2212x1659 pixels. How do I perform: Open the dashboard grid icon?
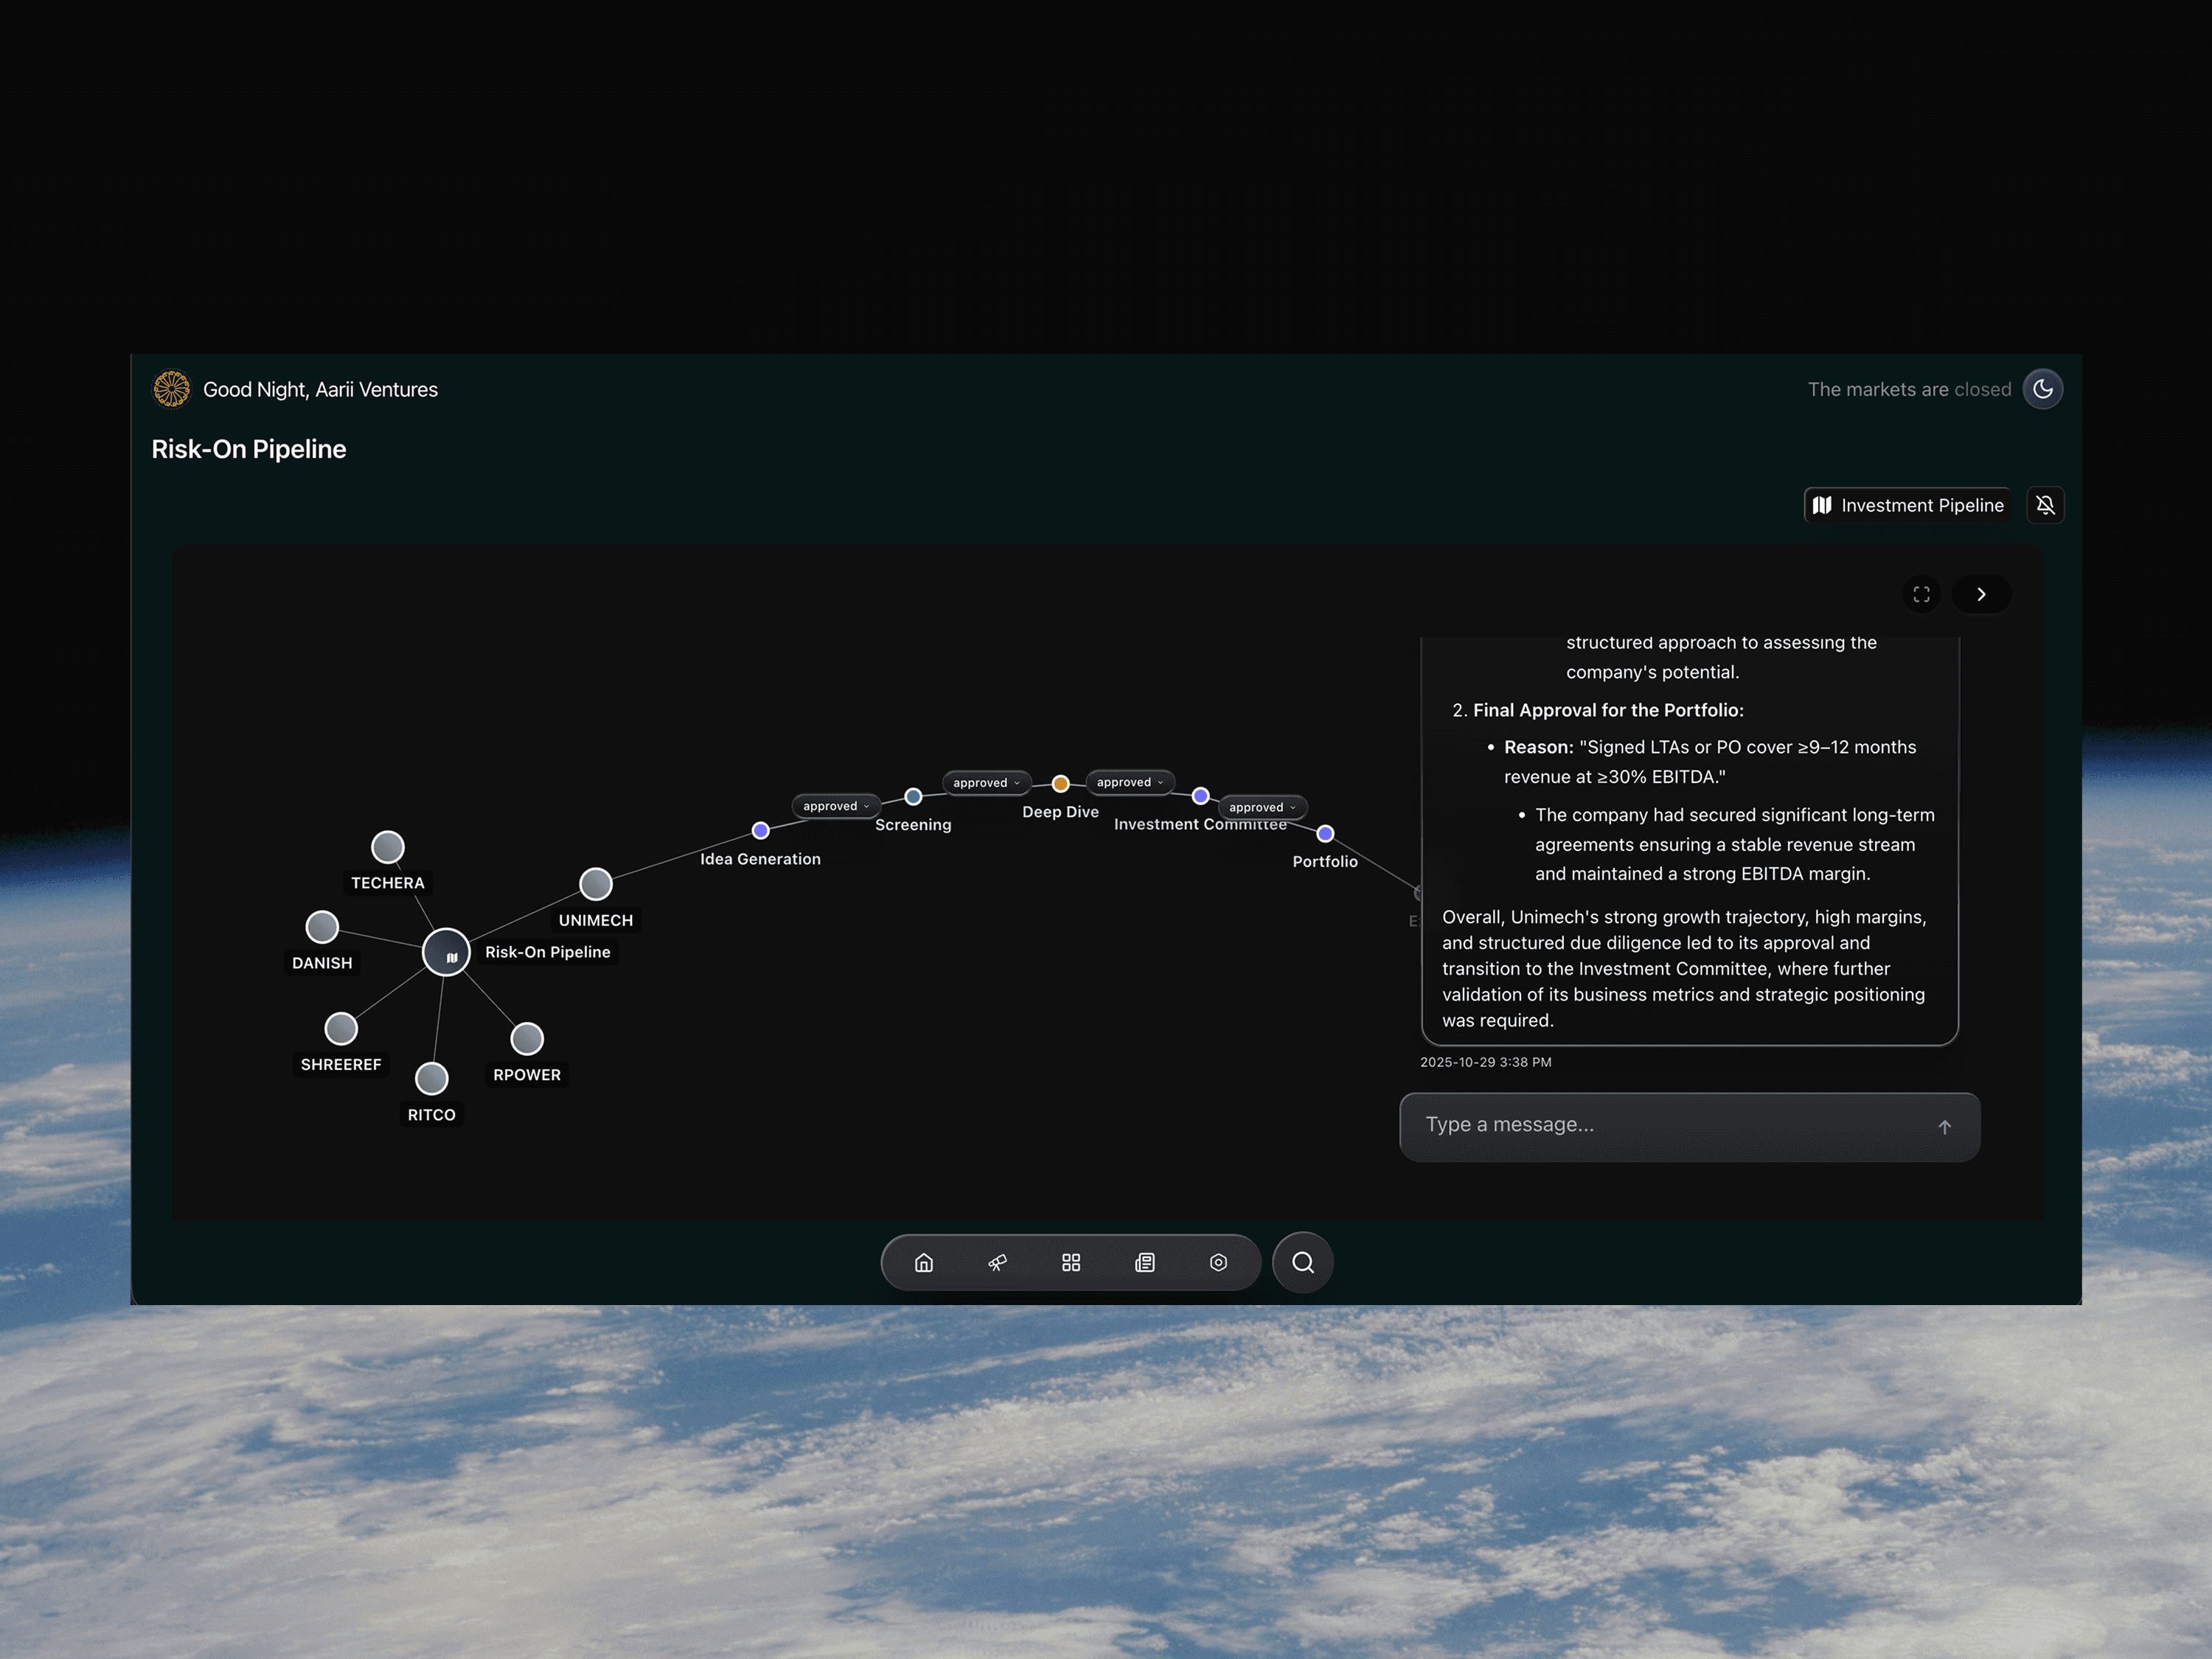[1070, 1262]
